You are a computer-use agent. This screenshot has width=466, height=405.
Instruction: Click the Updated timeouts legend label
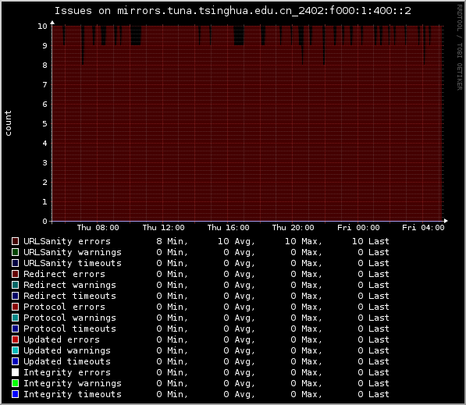coord(67,361)
